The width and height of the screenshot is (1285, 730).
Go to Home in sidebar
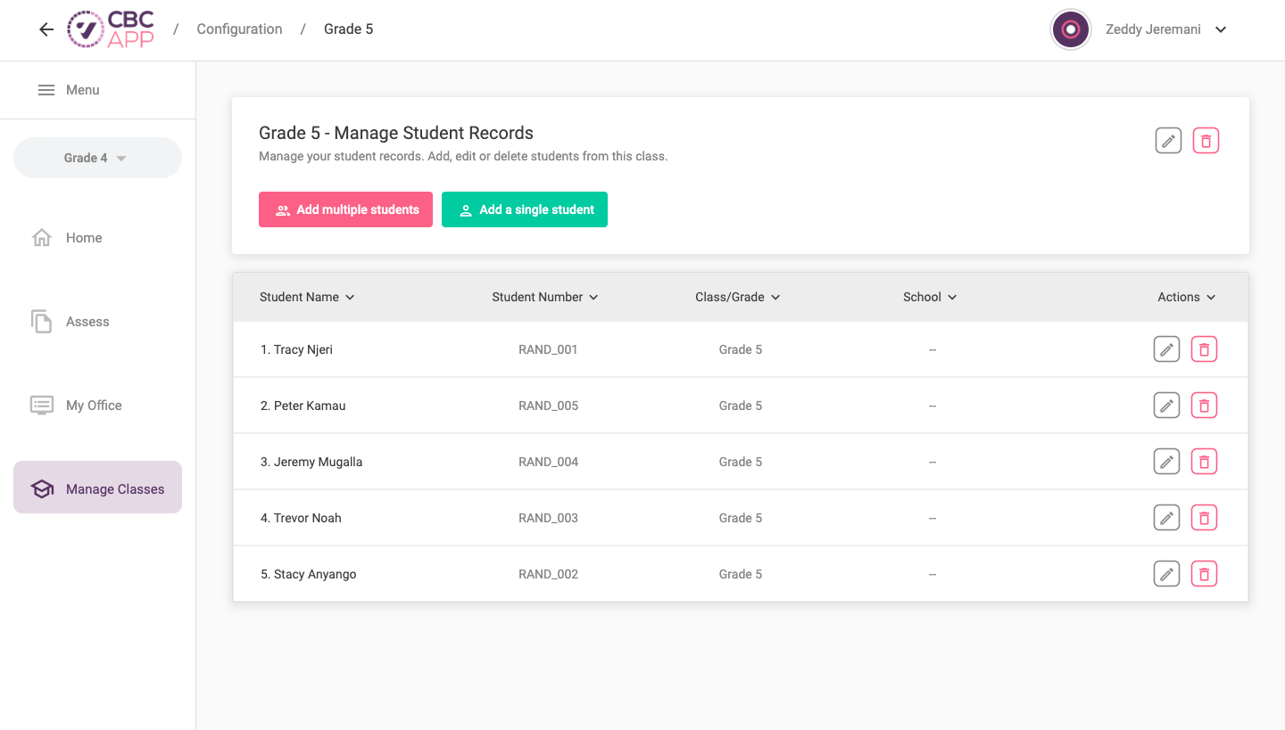click(x=97, y=238)
